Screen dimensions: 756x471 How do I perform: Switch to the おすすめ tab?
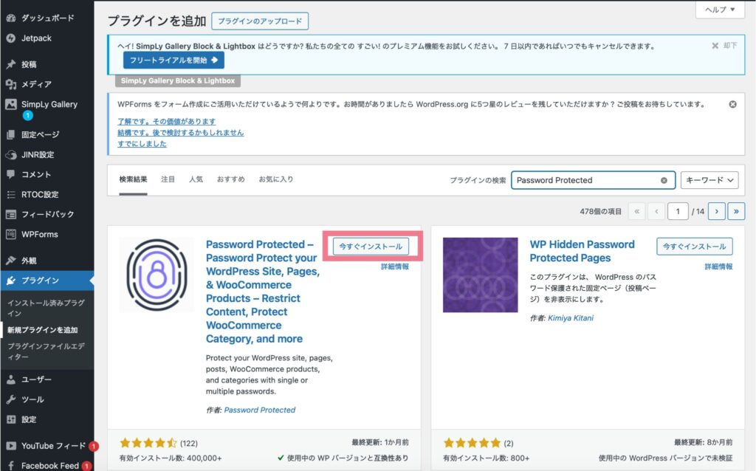[x=230, y=179]
